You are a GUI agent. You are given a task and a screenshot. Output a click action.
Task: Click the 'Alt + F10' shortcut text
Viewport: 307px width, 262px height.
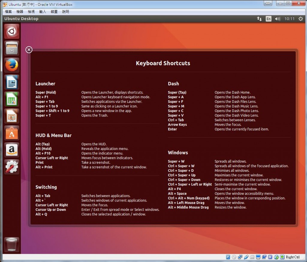[x=43, y=153]
